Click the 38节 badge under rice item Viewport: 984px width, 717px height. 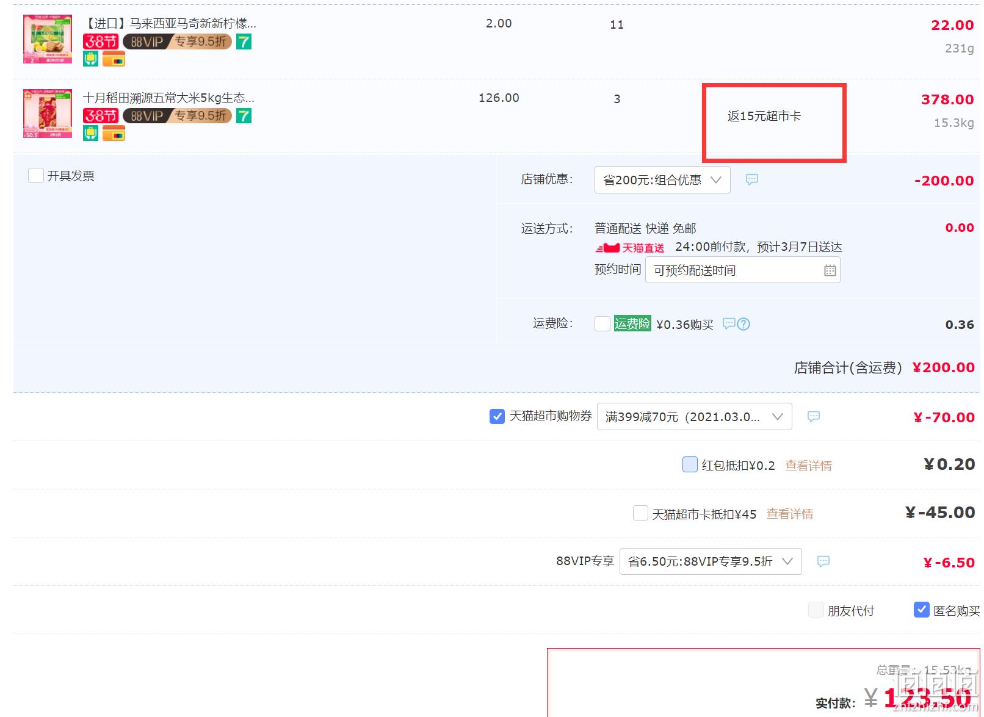coord(101,116)
